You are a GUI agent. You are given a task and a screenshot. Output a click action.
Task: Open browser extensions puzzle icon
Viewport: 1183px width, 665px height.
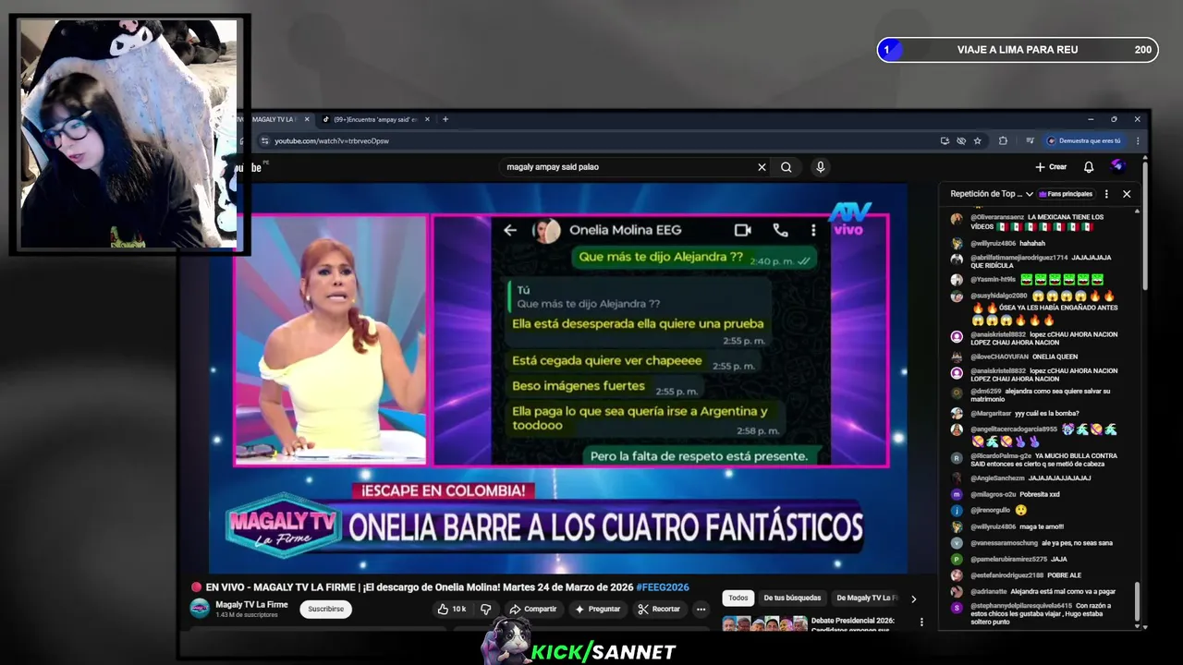(x=1003, y=141)
